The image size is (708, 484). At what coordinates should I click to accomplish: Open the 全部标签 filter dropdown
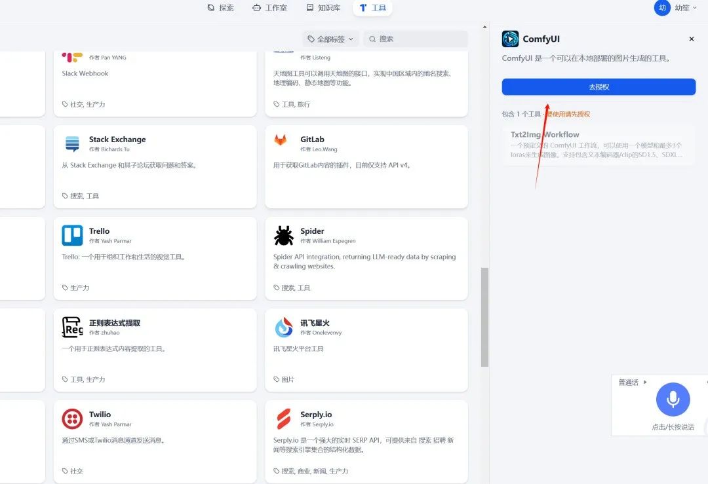click(330, 39)
